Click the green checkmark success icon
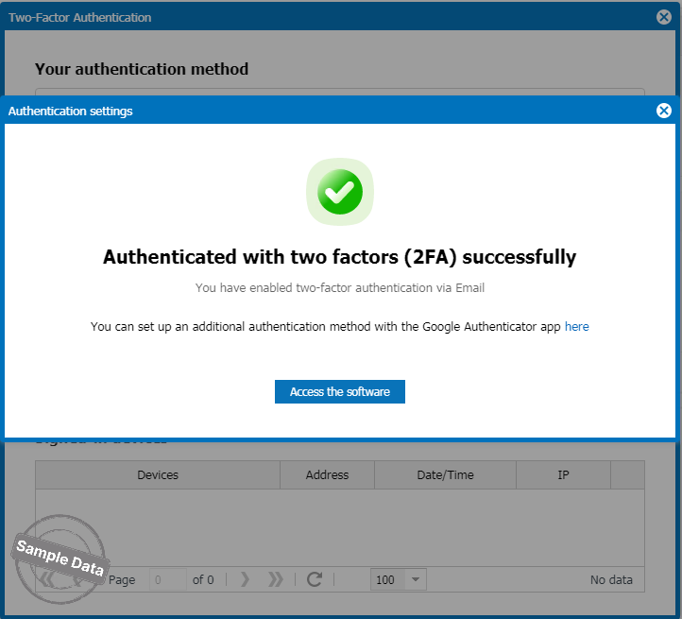682x619 pixels. 340,192
